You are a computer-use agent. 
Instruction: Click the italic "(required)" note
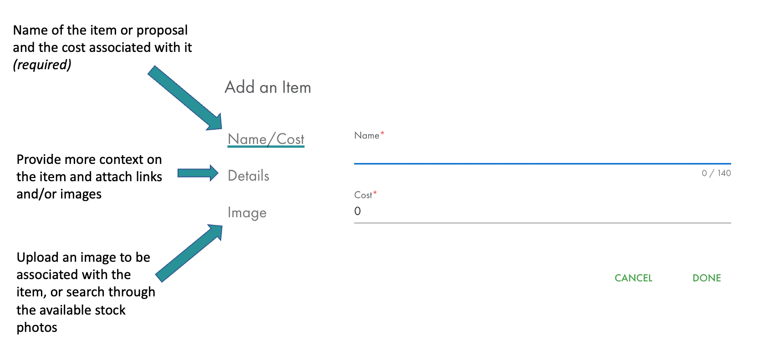point(42,65)
